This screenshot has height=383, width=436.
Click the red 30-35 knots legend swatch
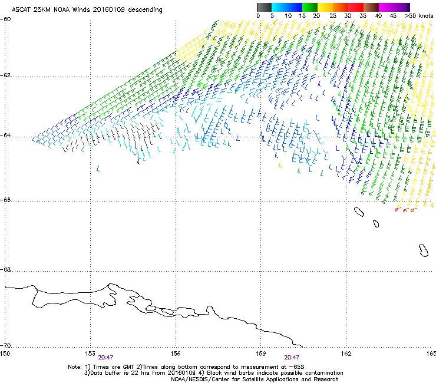(356, 7)
